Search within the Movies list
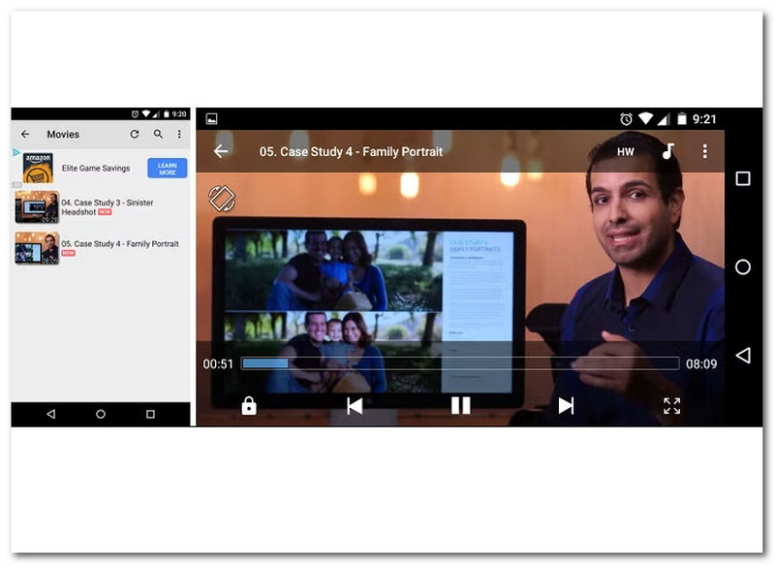This screenshot has height=565, width=775. click(158, 135)
